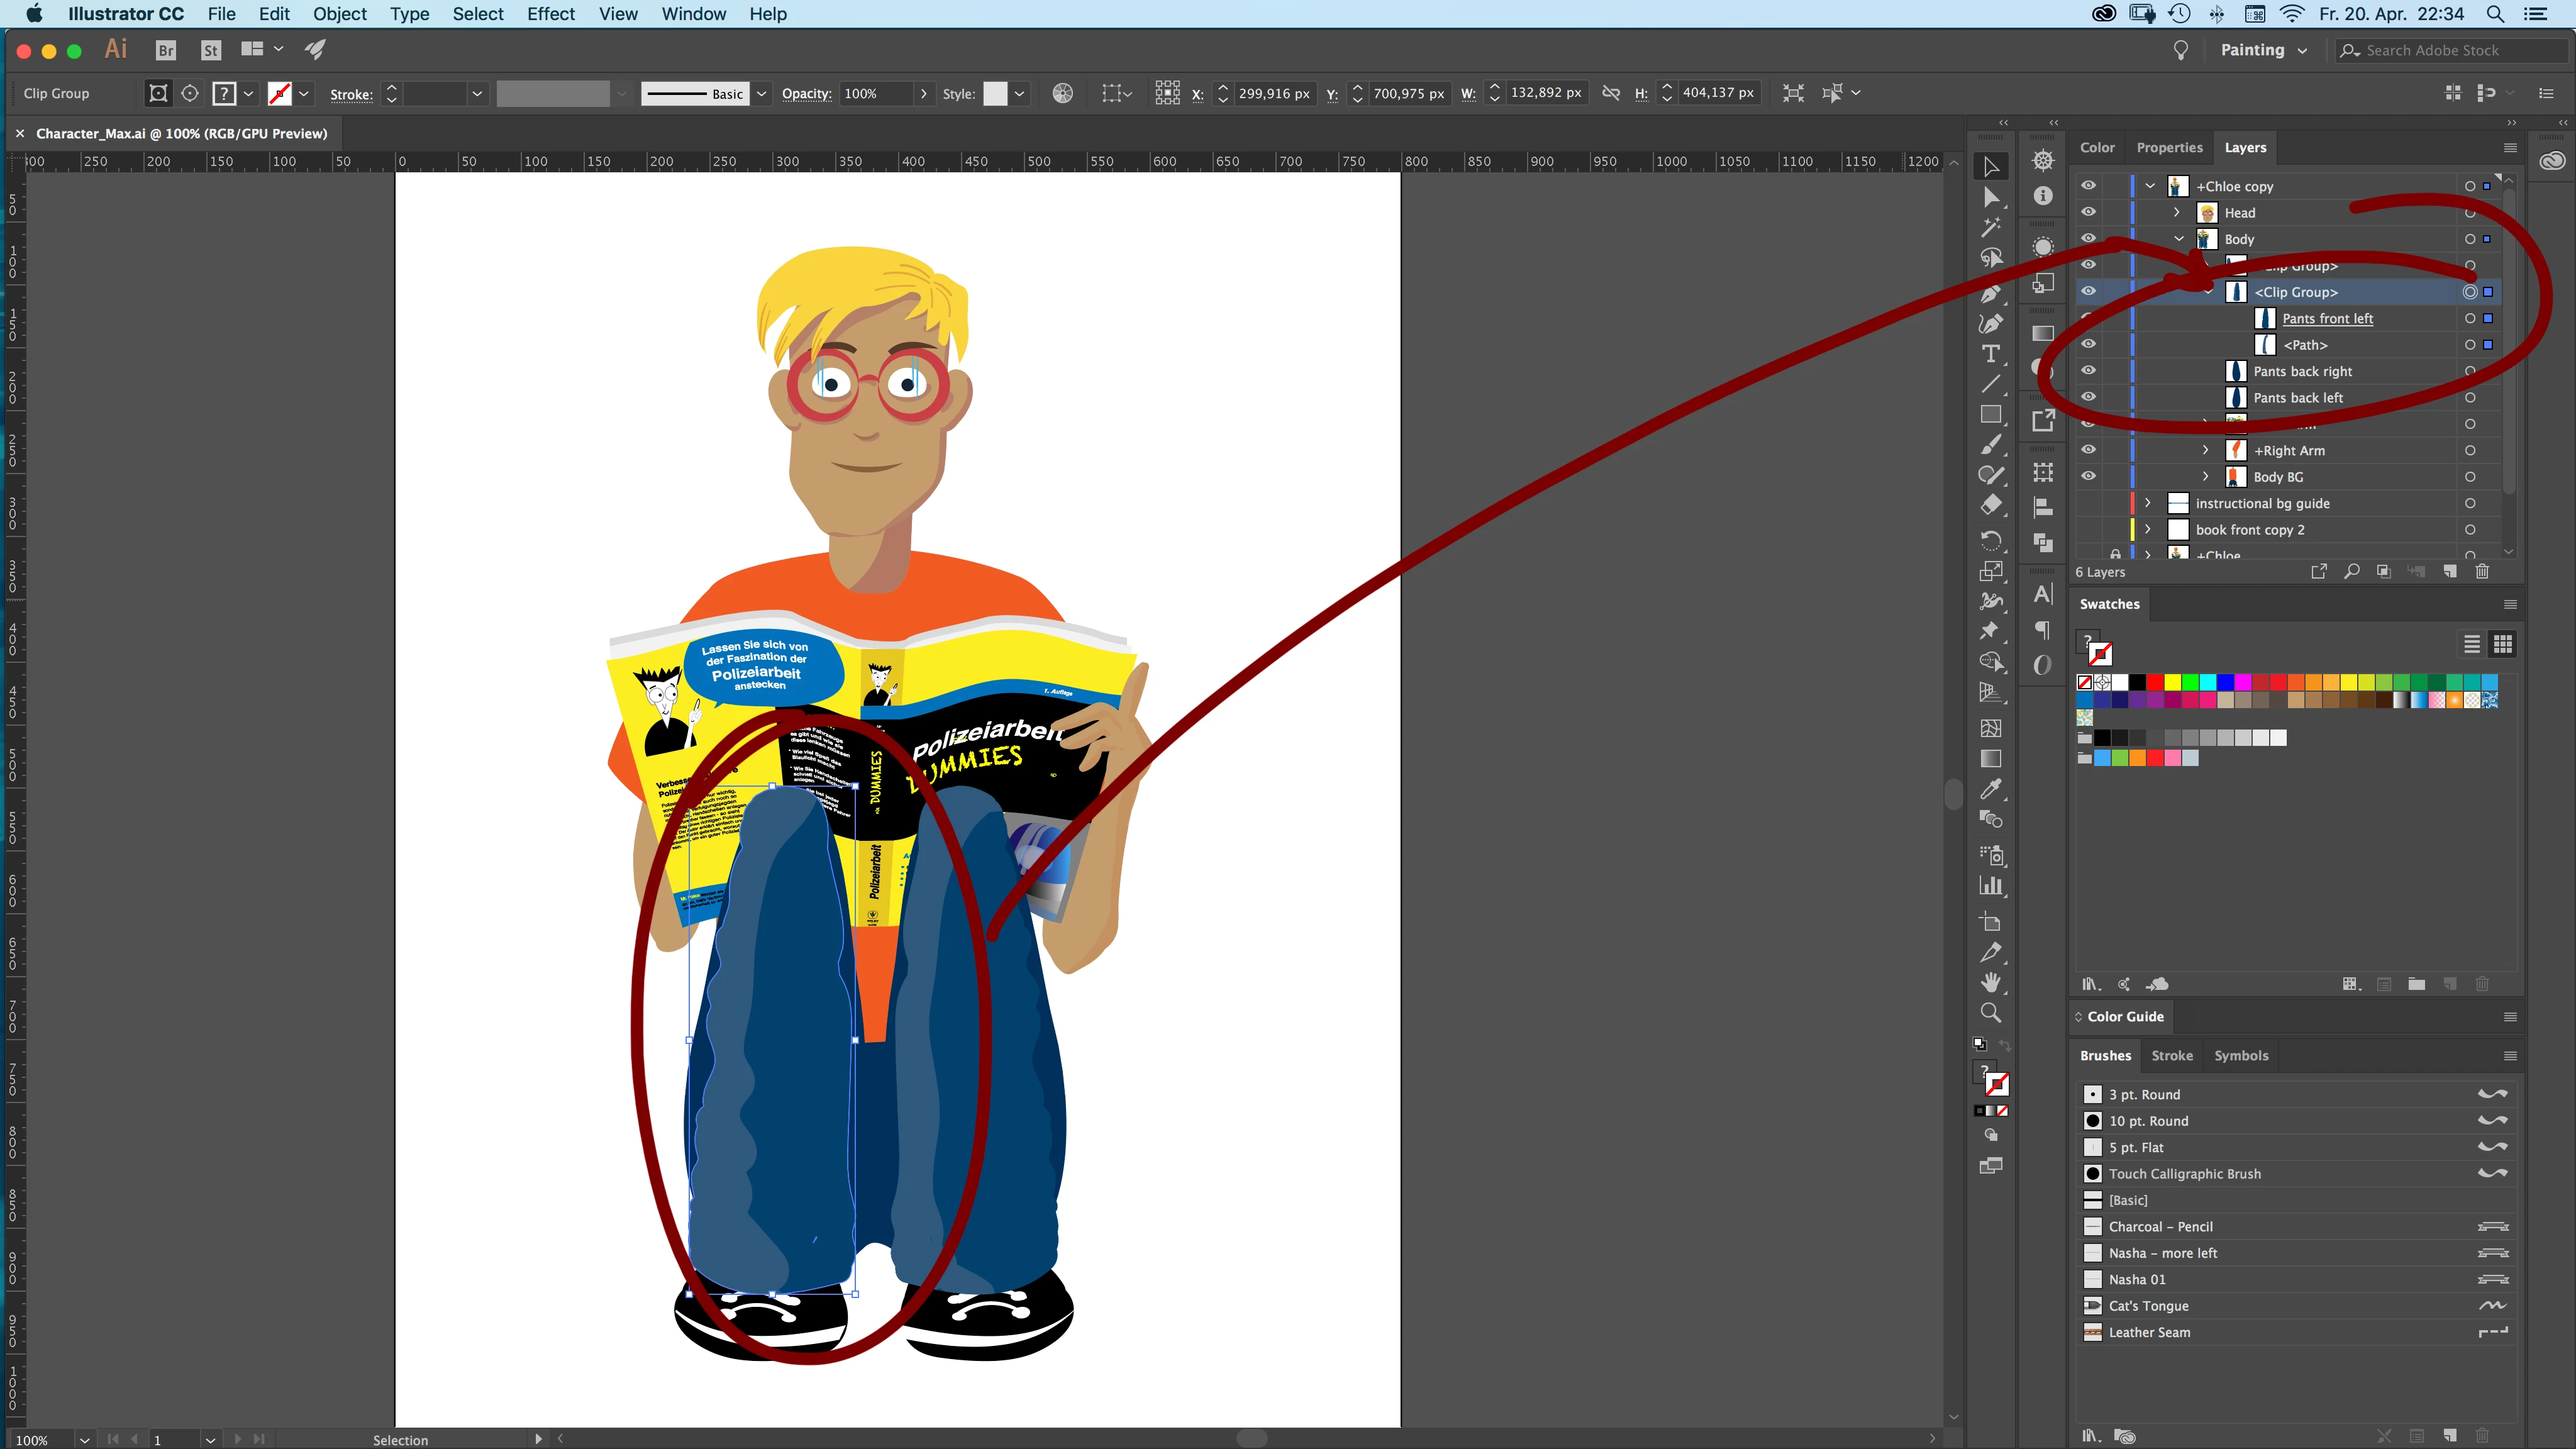This screenshot has height=1449, width=2576.
Task: Open Adobe Bridge via Br icon
Action: (x=166, y=50)
